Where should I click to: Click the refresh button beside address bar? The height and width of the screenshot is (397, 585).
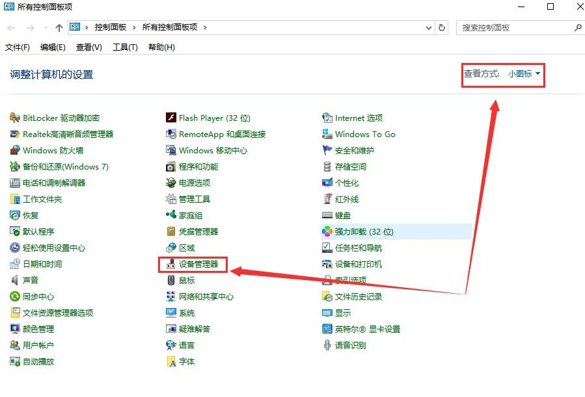point(442,28)
